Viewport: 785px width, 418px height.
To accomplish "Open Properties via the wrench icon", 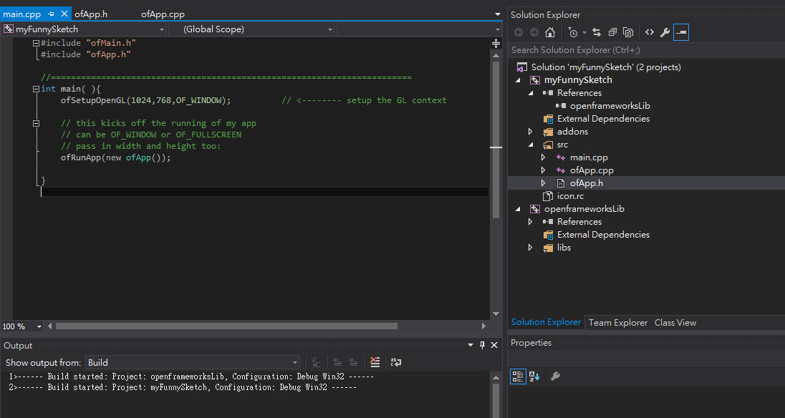I will (x=665, y=32).
